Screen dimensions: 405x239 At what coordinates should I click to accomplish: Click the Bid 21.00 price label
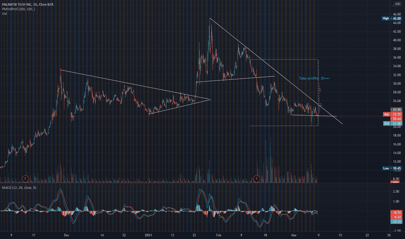point(392,123)
